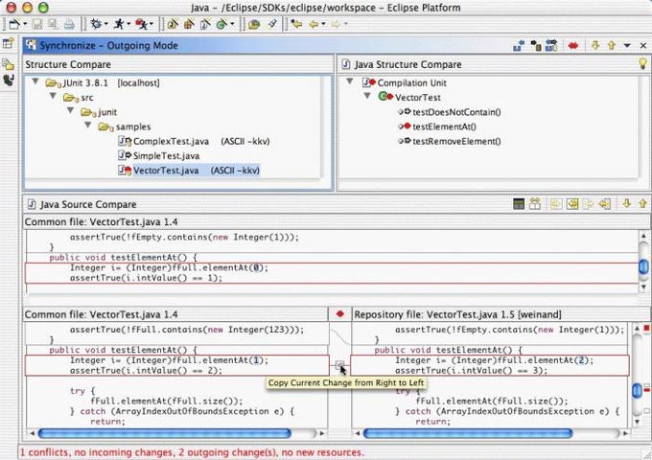Open the Back navigation history dropdown

[323, 24]
